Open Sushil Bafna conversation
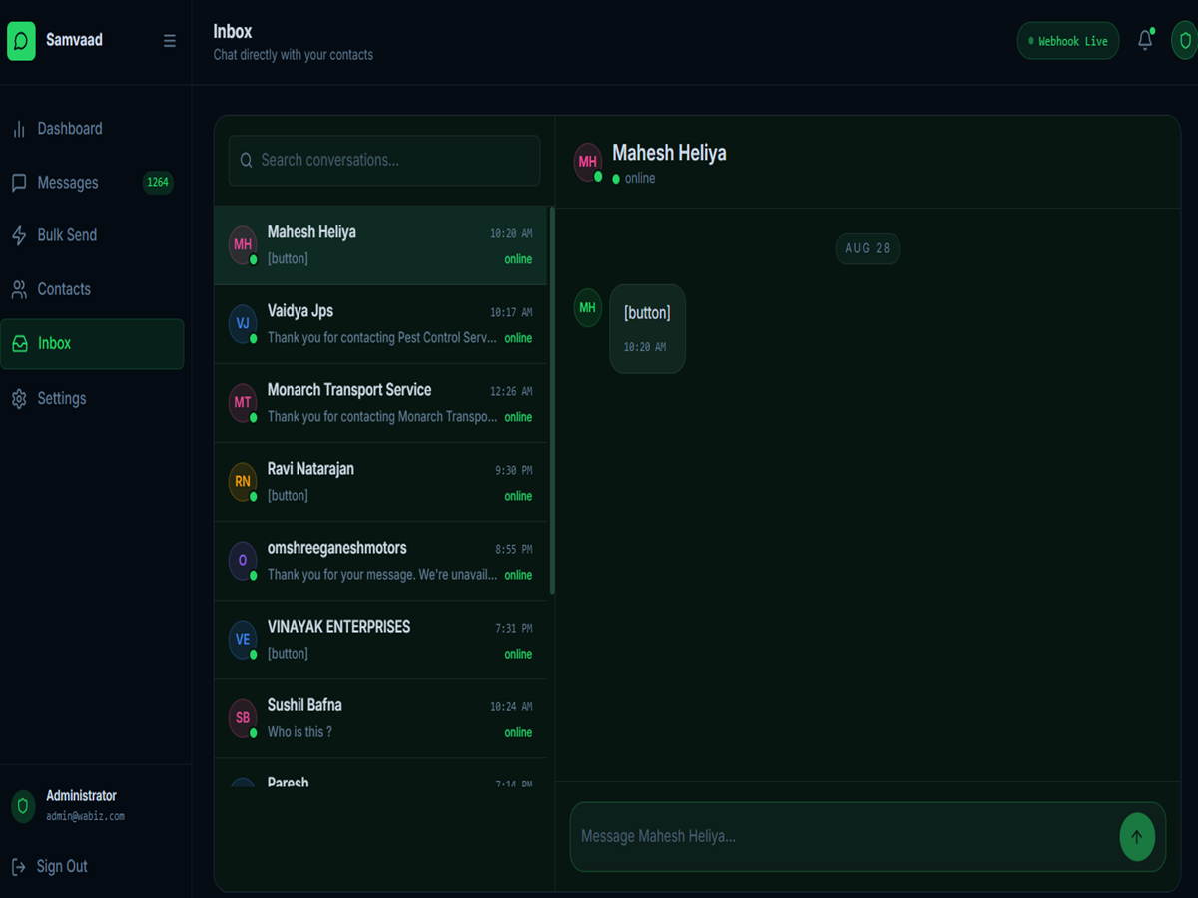The width and height of the screenshot is (1198, 898). coord(380,718)
